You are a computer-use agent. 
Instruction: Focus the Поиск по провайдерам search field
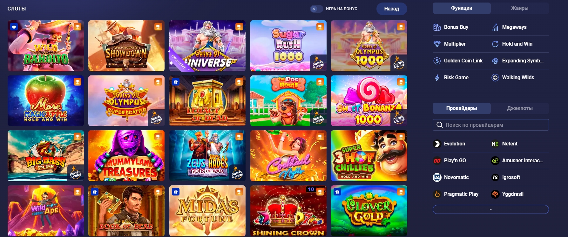(x=490, y=125)
